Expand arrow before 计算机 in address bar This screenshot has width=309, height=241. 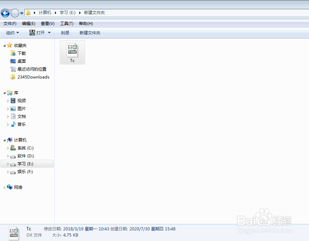coord(35,13)
